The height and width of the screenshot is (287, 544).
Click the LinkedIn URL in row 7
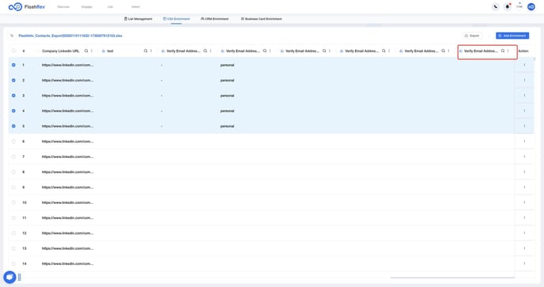[68, 157]
